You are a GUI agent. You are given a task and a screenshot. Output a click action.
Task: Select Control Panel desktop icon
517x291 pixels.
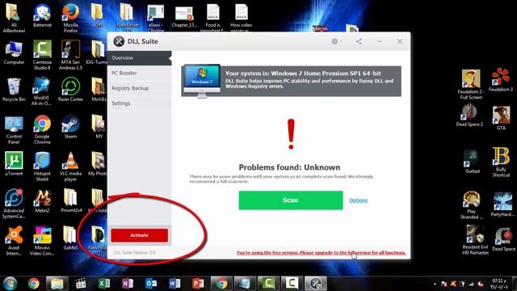coord(14,129)
